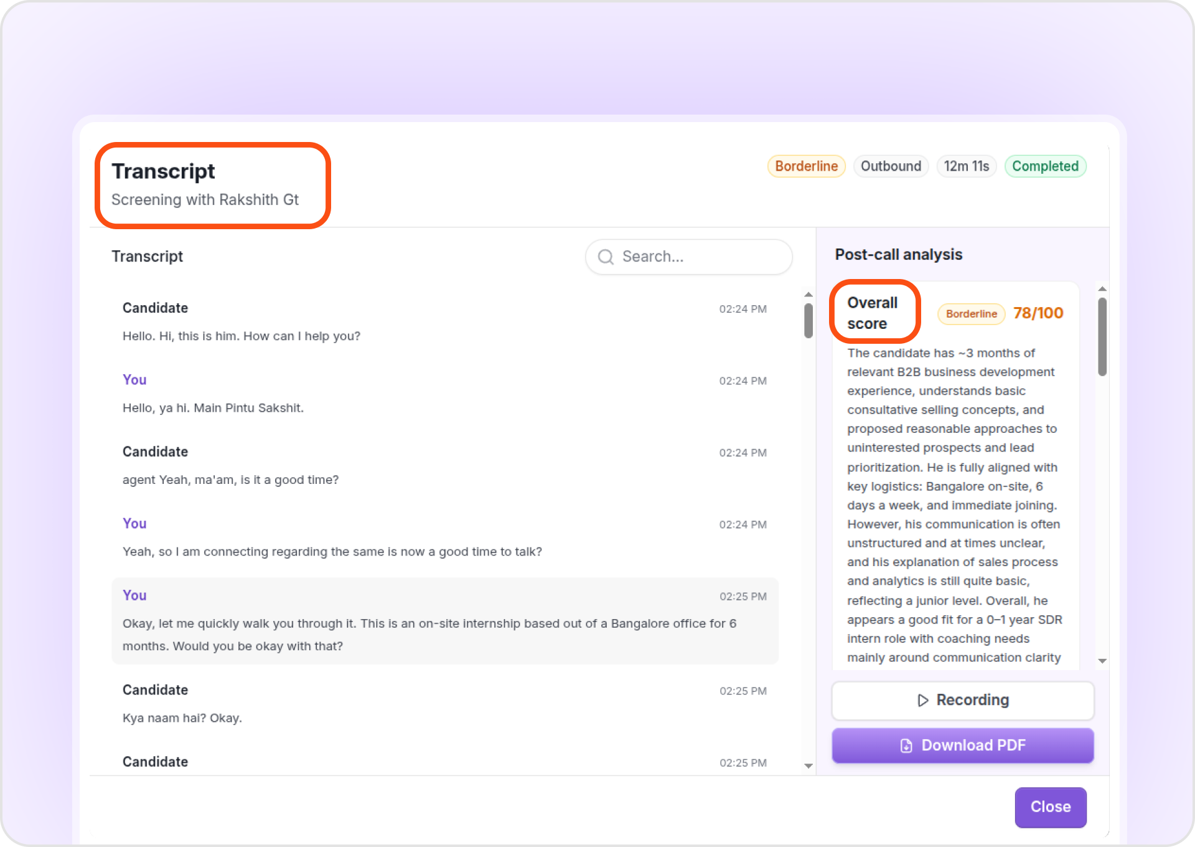
Task: Play the call Recording
Action: point(963,700)
